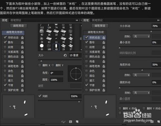Enable 纹理 checkbox in left panel

click(5, 47)
